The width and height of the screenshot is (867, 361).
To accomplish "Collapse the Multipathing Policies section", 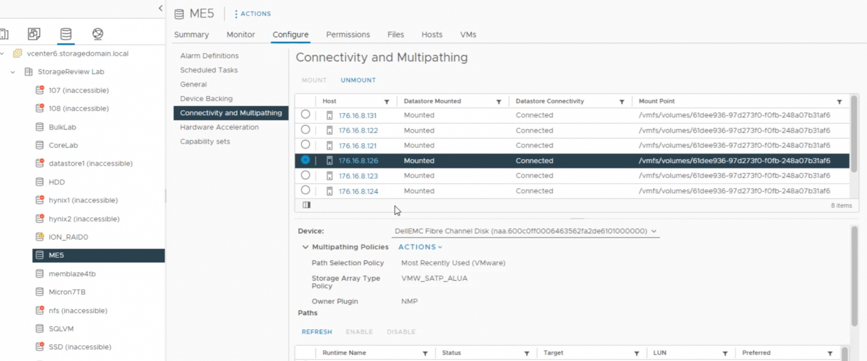I will [305, 247].
